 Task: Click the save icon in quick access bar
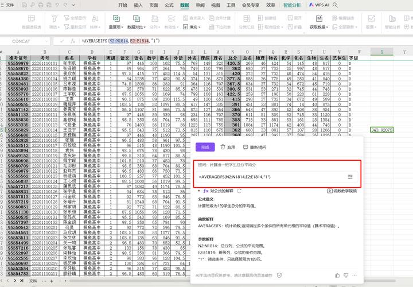[x=24, y=5]
